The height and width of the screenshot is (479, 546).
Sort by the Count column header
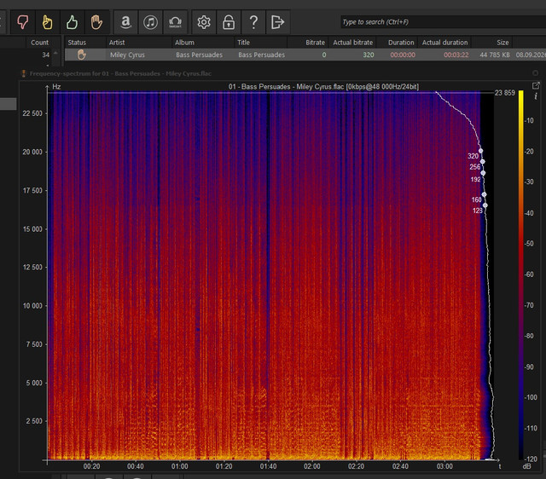click(x=40, y=43)
